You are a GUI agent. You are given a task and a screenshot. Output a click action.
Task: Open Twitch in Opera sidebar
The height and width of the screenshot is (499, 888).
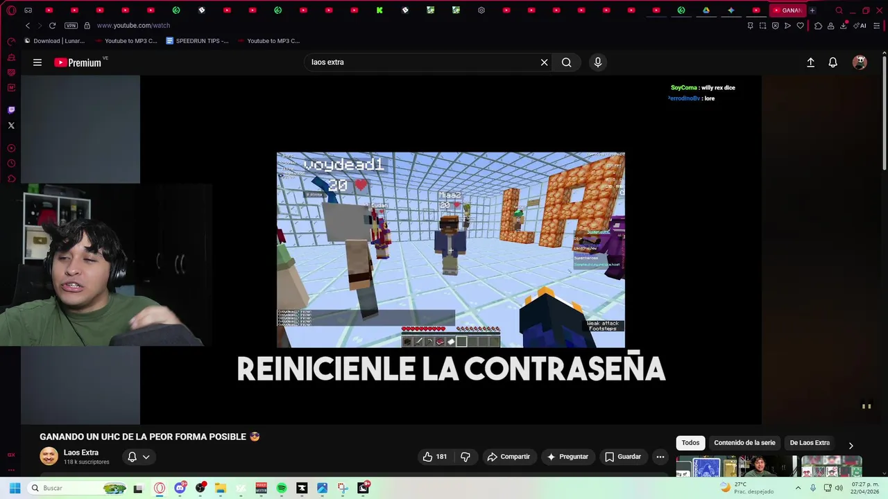pyautogui.click(x=11, y=110)
